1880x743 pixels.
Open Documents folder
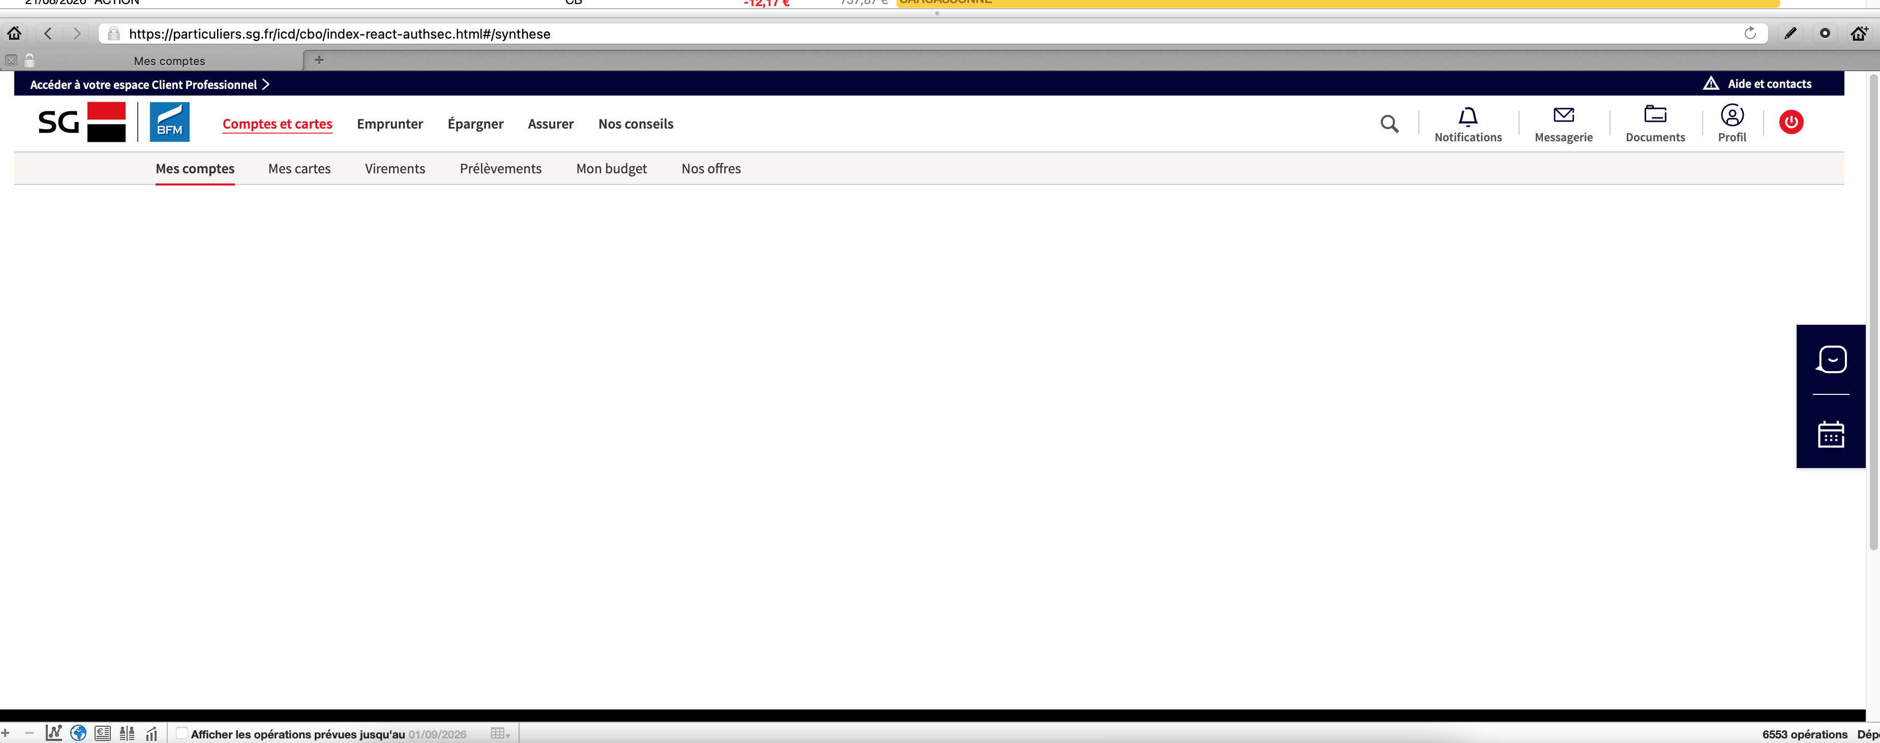[x=1654, y=125]
